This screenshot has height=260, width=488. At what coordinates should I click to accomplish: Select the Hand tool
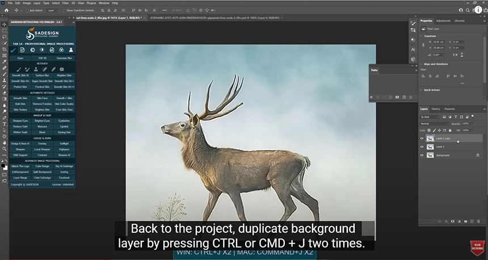click(5, 142)
